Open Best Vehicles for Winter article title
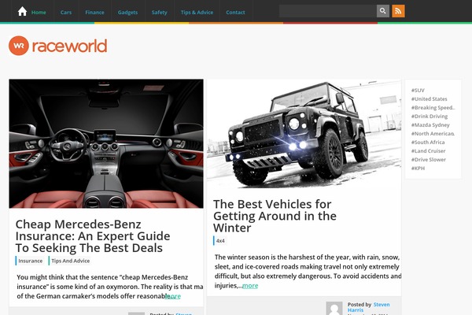 tap(275, 216)
